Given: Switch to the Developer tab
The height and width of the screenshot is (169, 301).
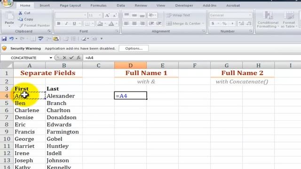Looking at the screenshot, I should point(184,6).
